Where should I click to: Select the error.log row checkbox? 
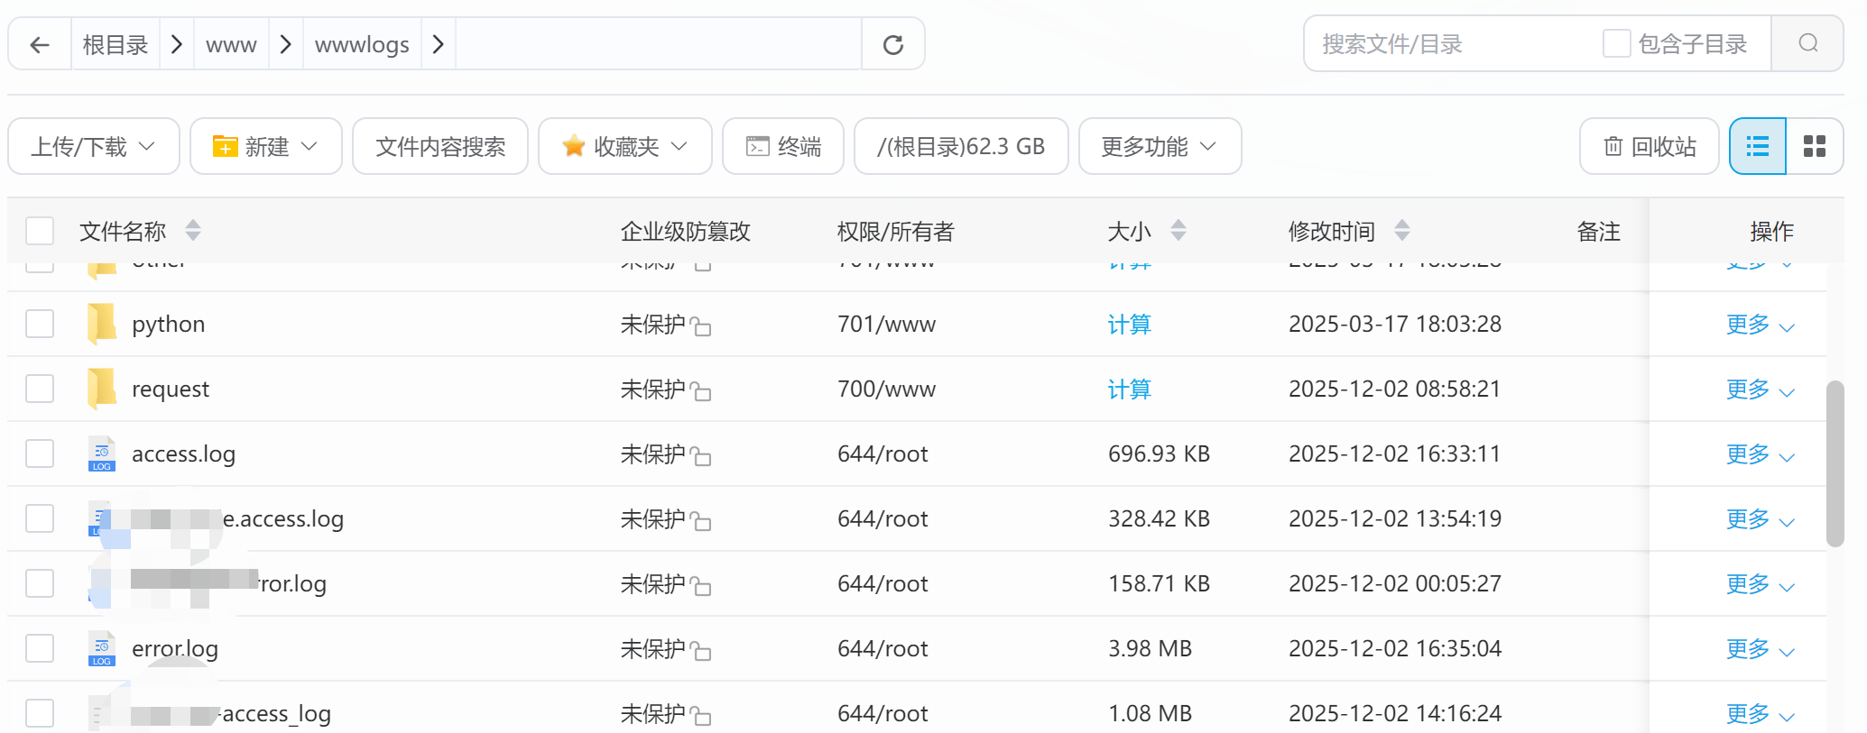(40, 648)
